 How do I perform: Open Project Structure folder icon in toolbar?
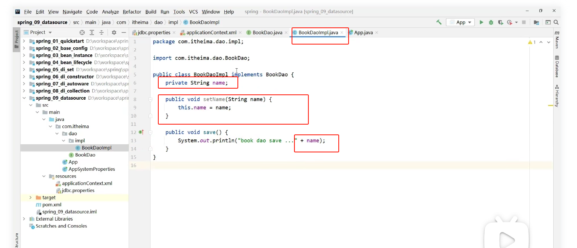coord(537,22)
